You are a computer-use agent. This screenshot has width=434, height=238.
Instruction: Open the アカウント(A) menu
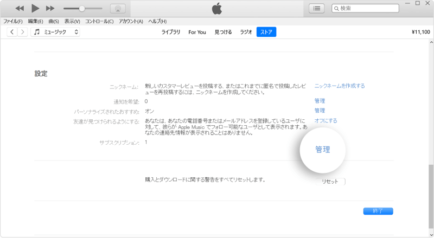(131, 21)
